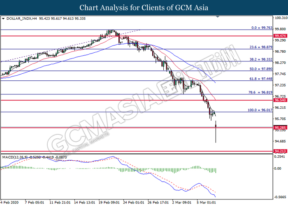Click the 11 Feb 21:01 time label
Viewport: 288px width, 206px height.
[60, 202]
